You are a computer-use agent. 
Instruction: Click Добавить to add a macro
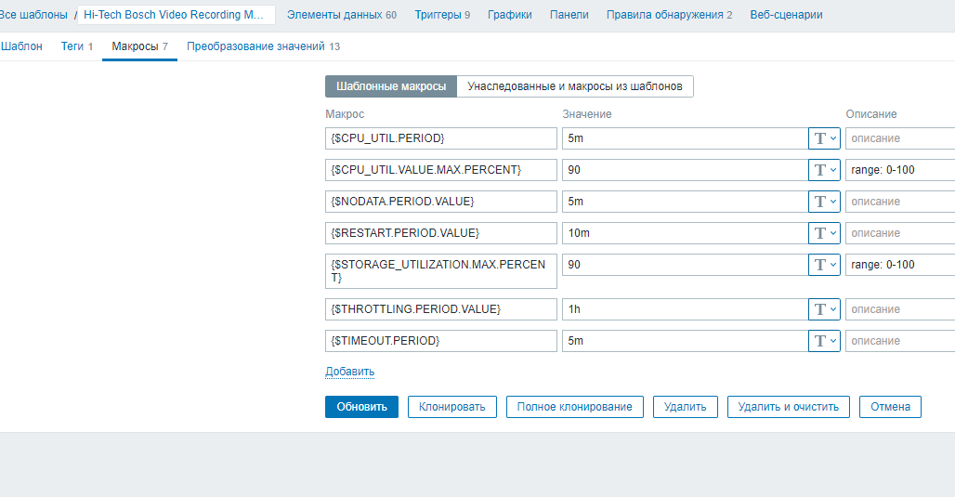349,372
